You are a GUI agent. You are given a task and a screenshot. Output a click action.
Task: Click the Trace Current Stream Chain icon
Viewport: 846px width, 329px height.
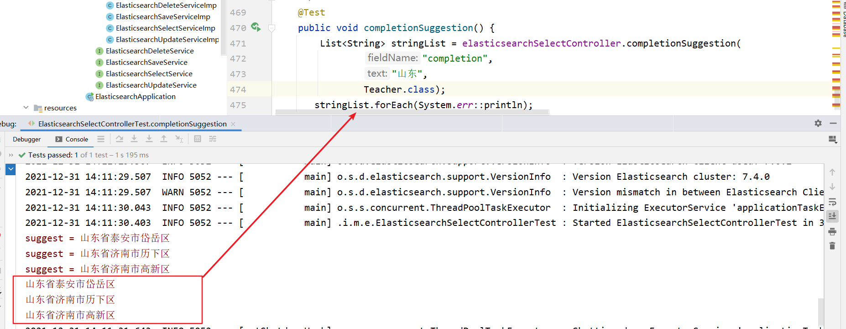click(x=213, y=139)
